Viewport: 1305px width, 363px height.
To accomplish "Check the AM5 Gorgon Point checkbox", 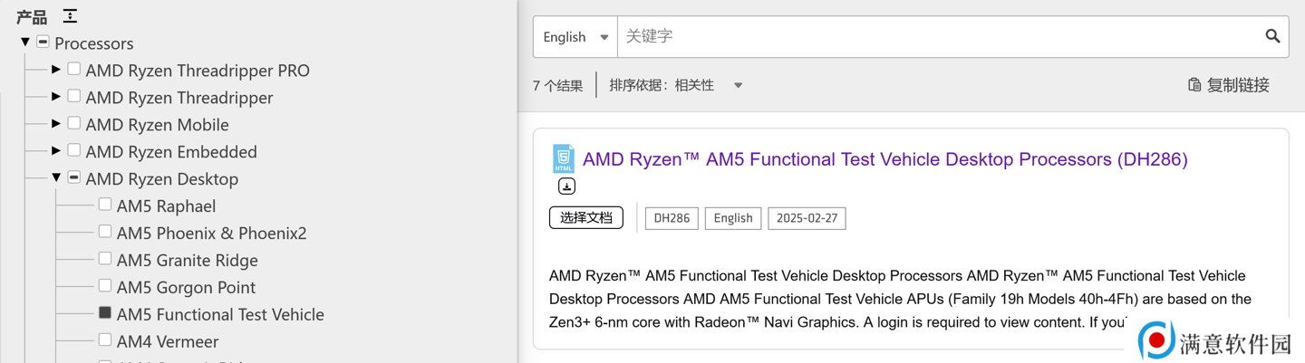I will tap(105, 286).
